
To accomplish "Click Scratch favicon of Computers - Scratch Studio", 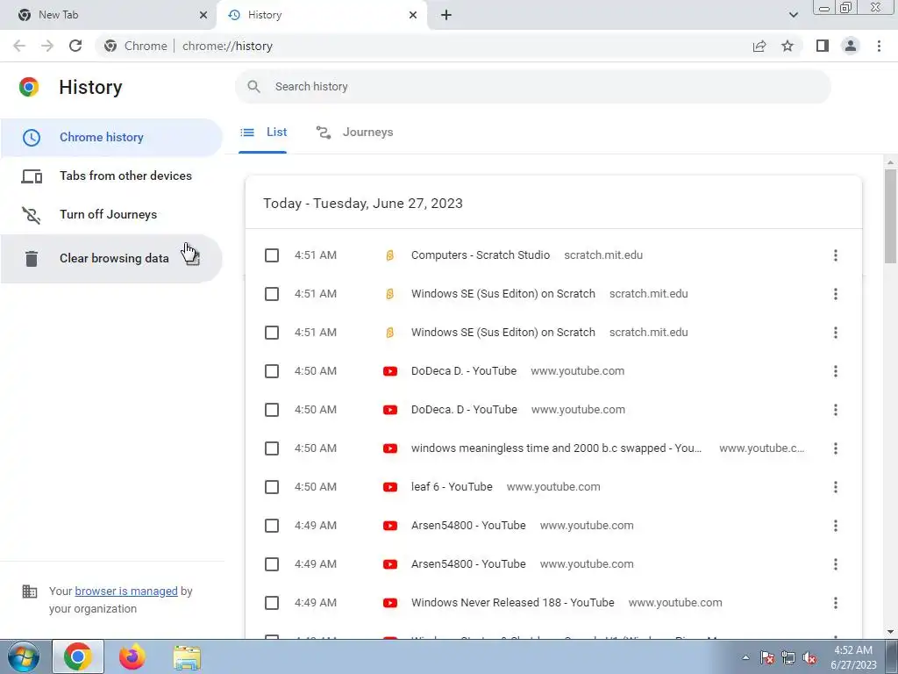I will point(390,255).
